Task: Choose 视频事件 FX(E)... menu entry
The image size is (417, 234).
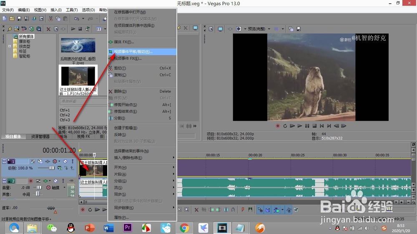Action: pos(142,58)
